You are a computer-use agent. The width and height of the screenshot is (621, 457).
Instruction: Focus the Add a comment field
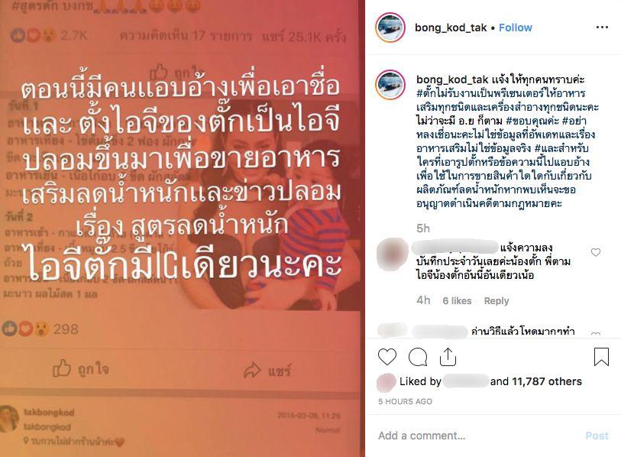[475, 436]
